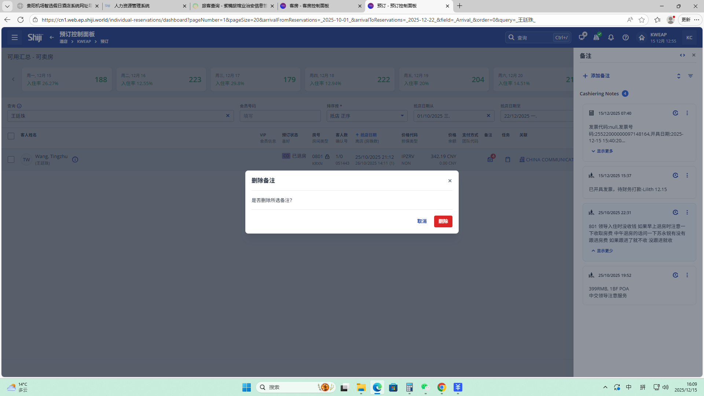The height and width of the screenshot is (396, 704).
Task: Confirm with the red 删除 button
Action: point(443,221)
